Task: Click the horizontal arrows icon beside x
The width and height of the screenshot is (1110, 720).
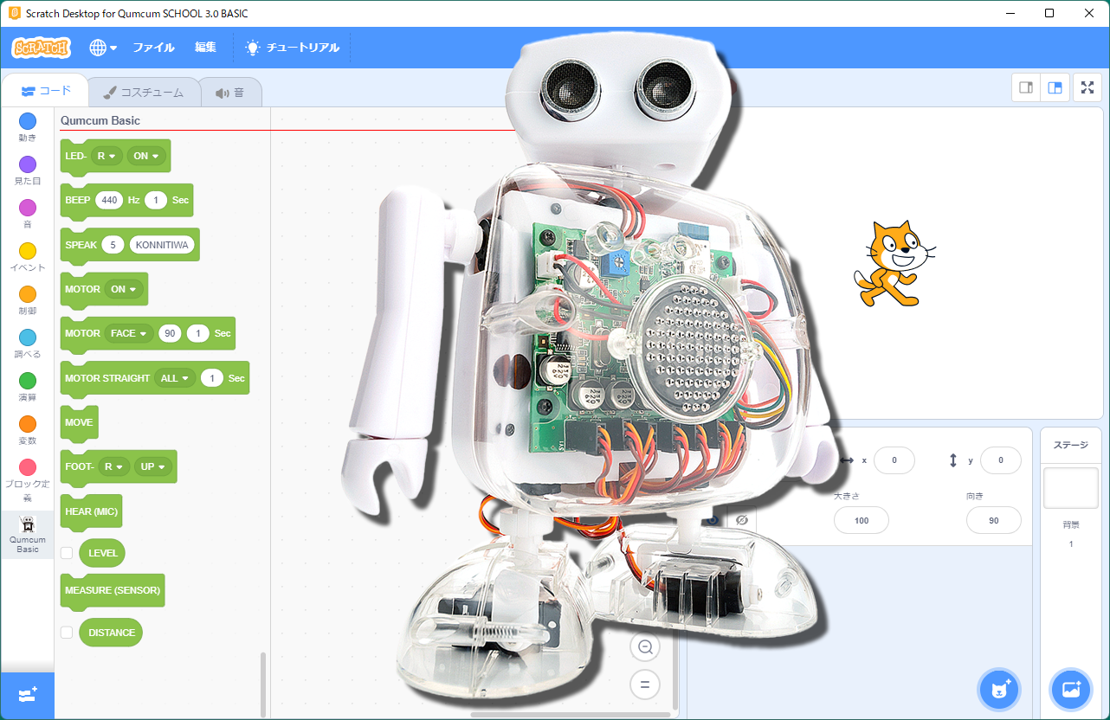Action: pos(847,460)
